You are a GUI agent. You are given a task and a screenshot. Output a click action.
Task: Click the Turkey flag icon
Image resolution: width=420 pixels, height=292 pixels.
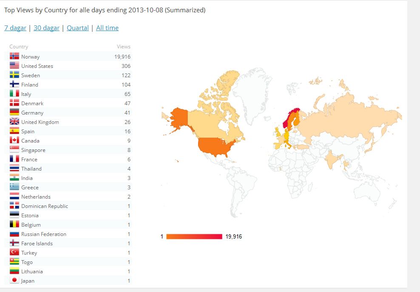14,252
